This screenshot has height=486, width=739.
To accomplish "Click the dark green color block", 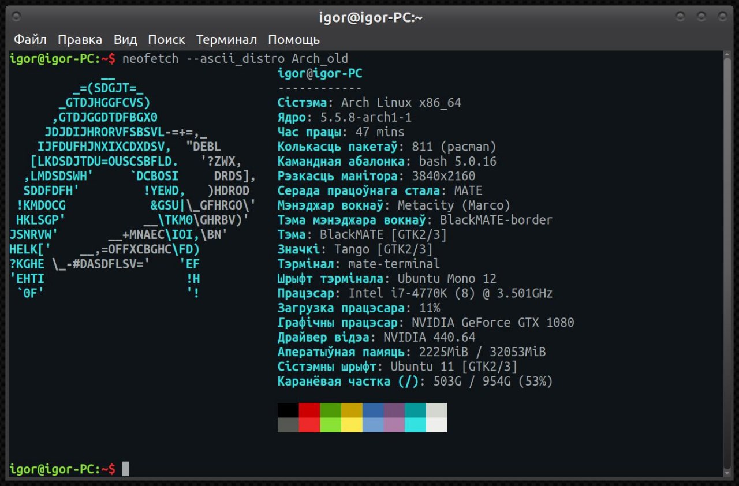I will tap(330, 410).
